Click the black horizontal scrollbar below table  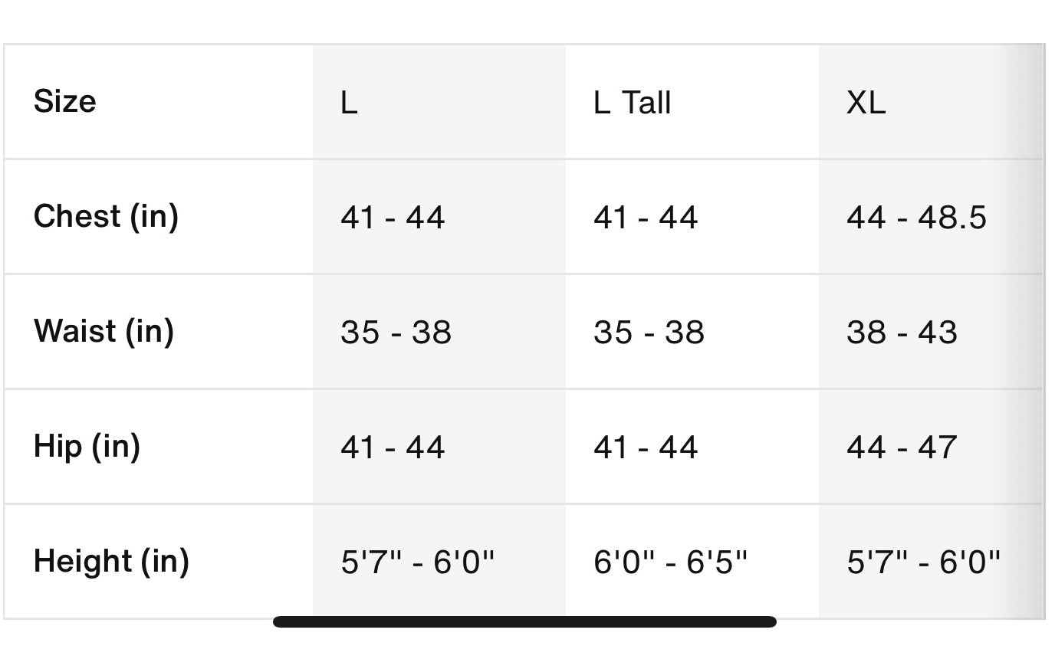point(524,621)
